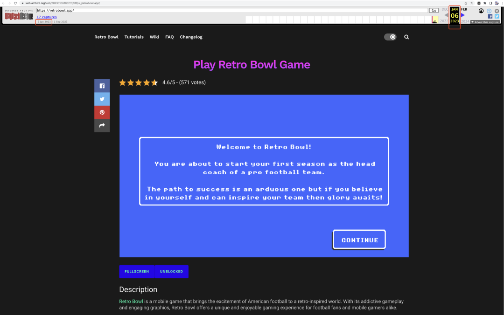Follow the green Retro Bowl description link
Image resolution: width=504 pixels, height=315 pixels.
coord(131,301)
